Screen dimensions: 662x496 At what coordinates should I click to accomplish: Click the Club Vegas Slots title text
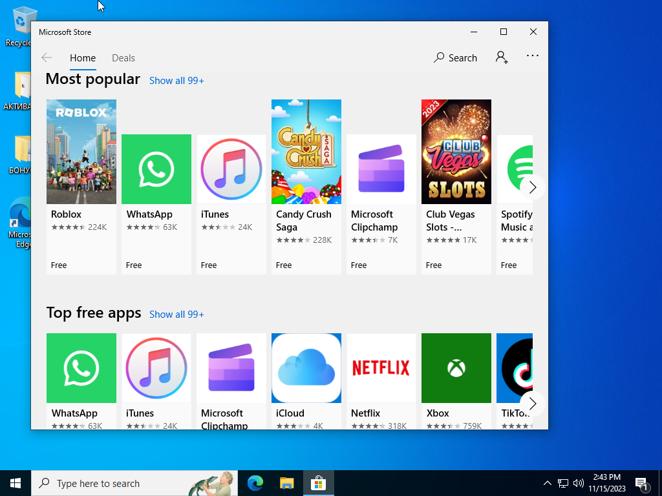click(450, 221)
